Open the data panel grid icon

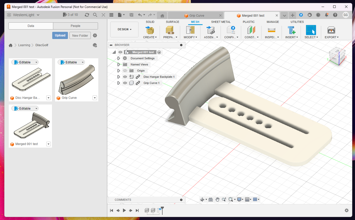pyautogui.click(x=111, y=15)
